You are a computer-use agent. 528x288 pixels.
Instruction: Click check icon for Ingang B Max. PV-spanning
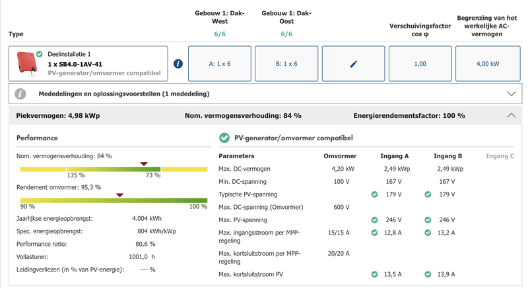[x=428, y=219]
